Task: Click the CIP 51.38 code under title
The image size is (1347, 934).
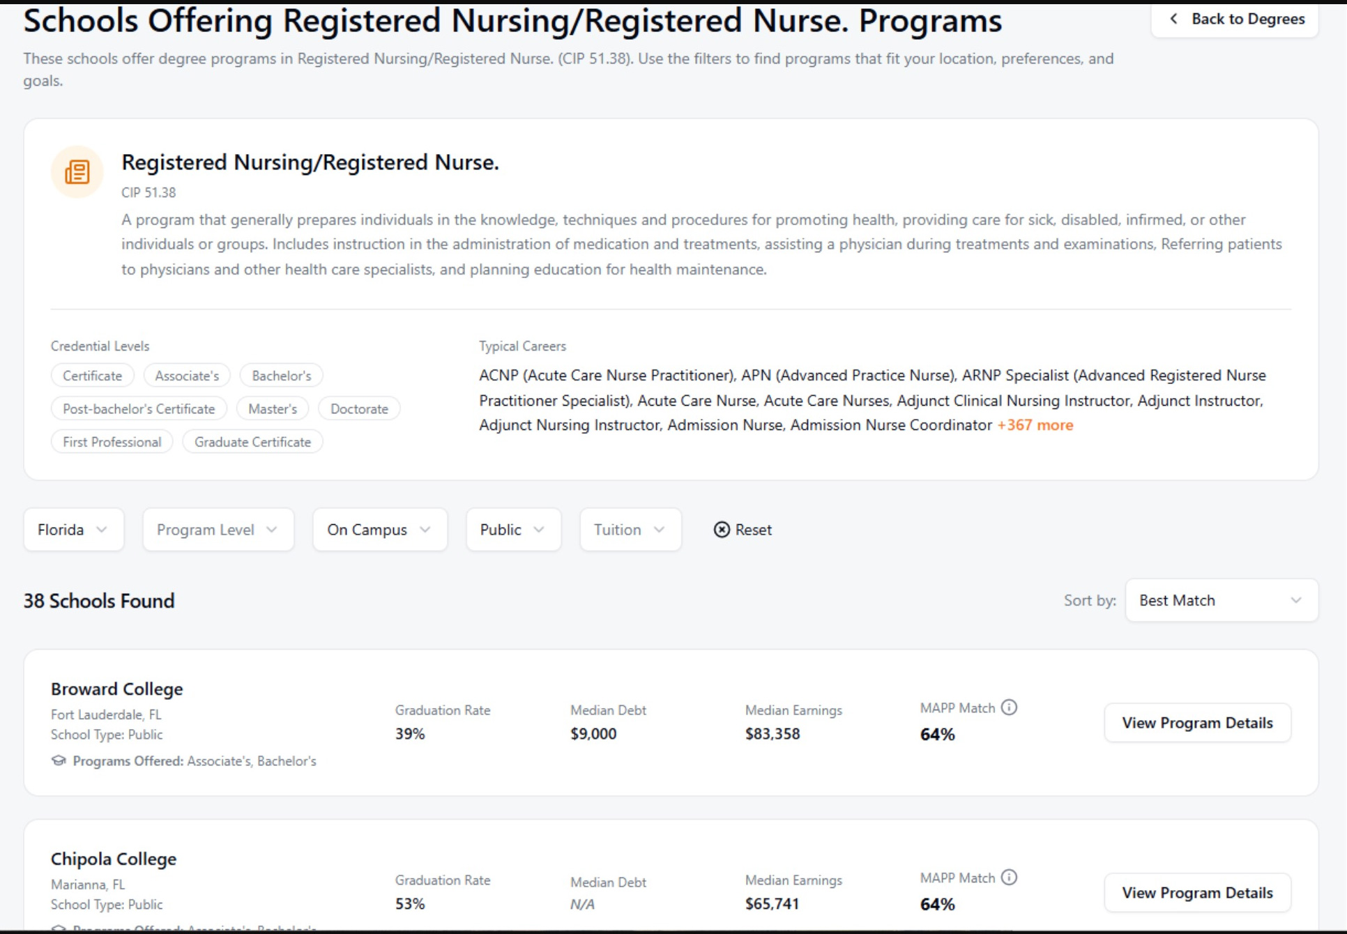Action: [149, 192]
